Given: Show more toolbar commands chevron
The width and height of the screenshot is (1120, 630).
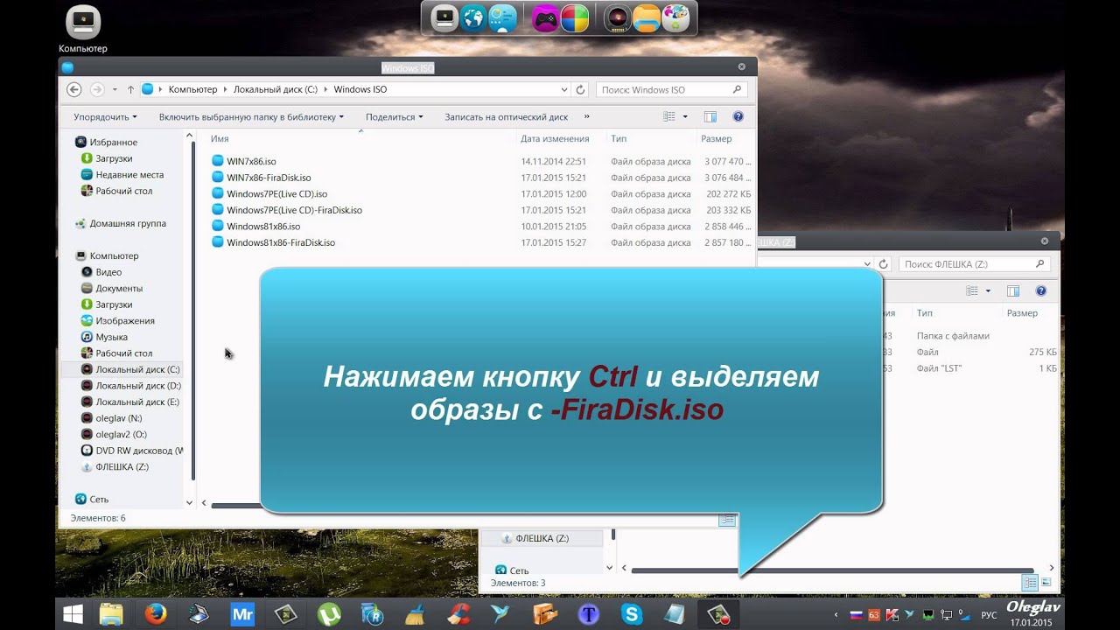Looking at the screenshot, I should [586, 116].
